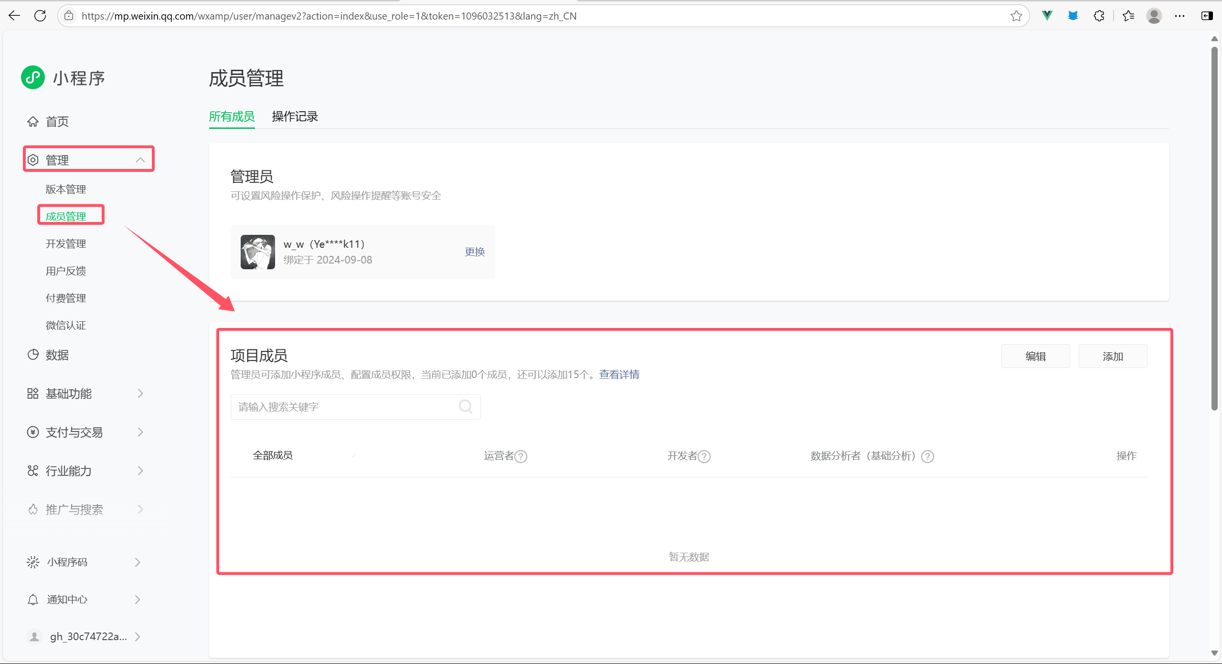This screenshot has width=1222, height=664.
Task: Click the Mini Program green logo icon
Action: click(x=33, y=77)
